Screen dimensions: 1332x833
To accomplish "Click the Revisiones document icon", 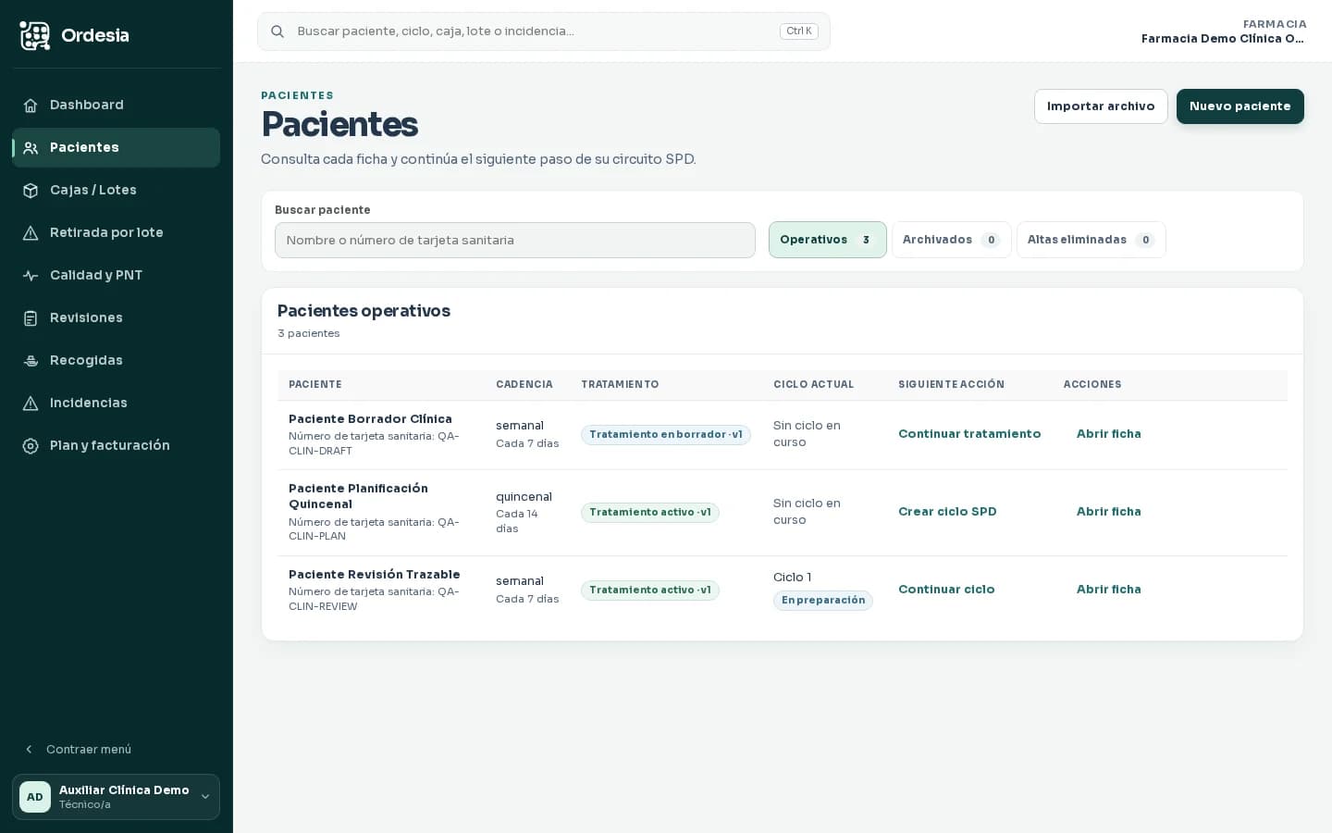I will click(x=31, y=318).
